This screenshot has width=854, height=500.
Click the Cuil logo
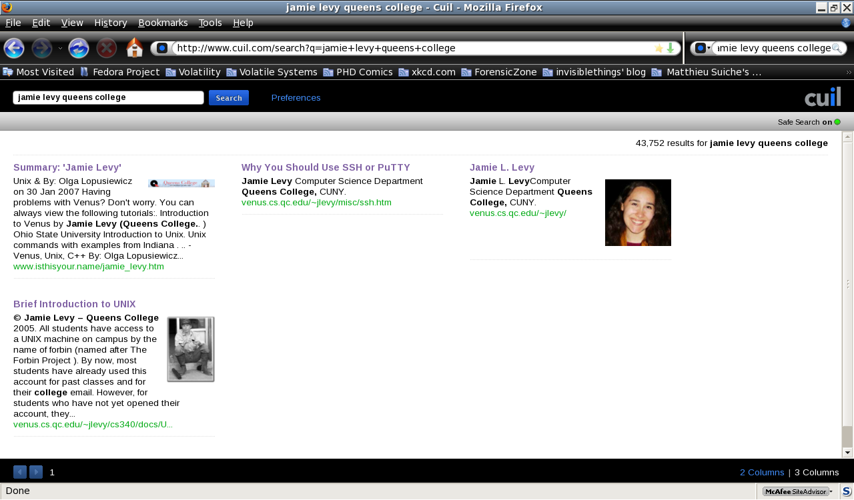coord(823,97)
